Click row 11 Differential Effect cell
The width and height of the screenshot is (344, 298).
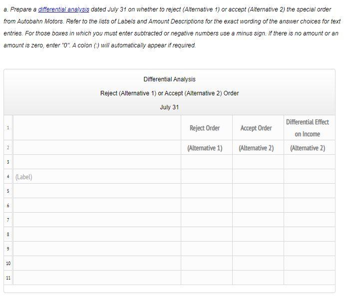click(310, 278)
